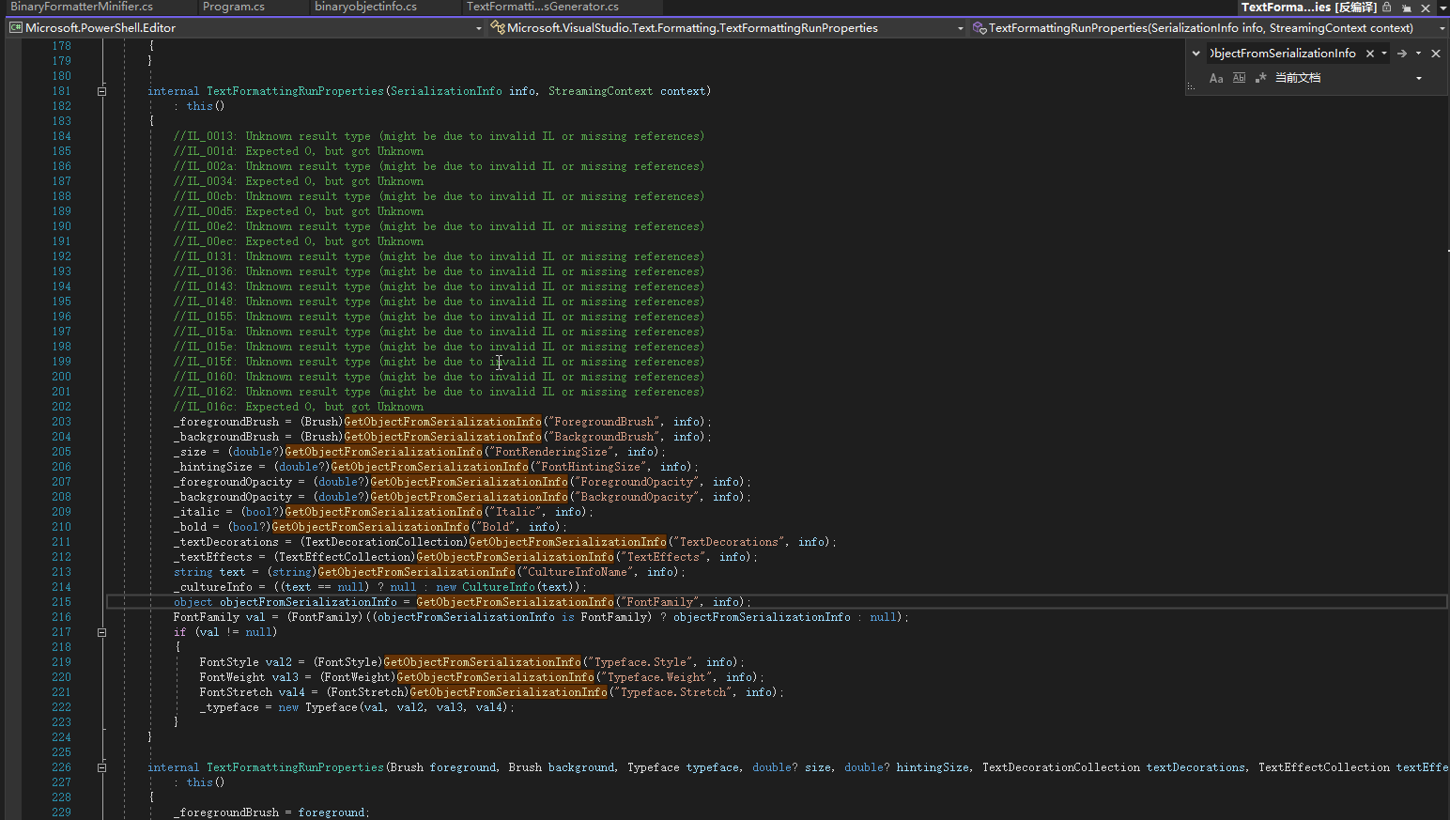
Task: Click the "BackgroundOpacity" string literal
Action: pos(638,497)
